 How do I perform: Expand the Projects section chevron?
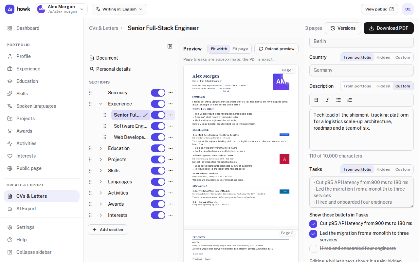tap(101, 159)
